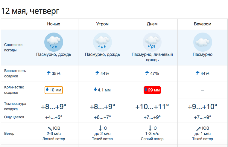Click the Вероятность осадков row label

[15, 73]
